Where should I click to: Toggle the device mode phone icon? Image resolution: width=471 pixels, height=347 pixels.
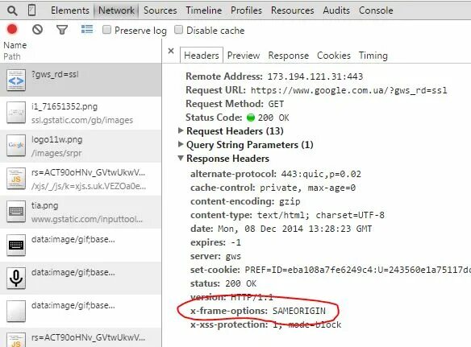coord(31,10)
